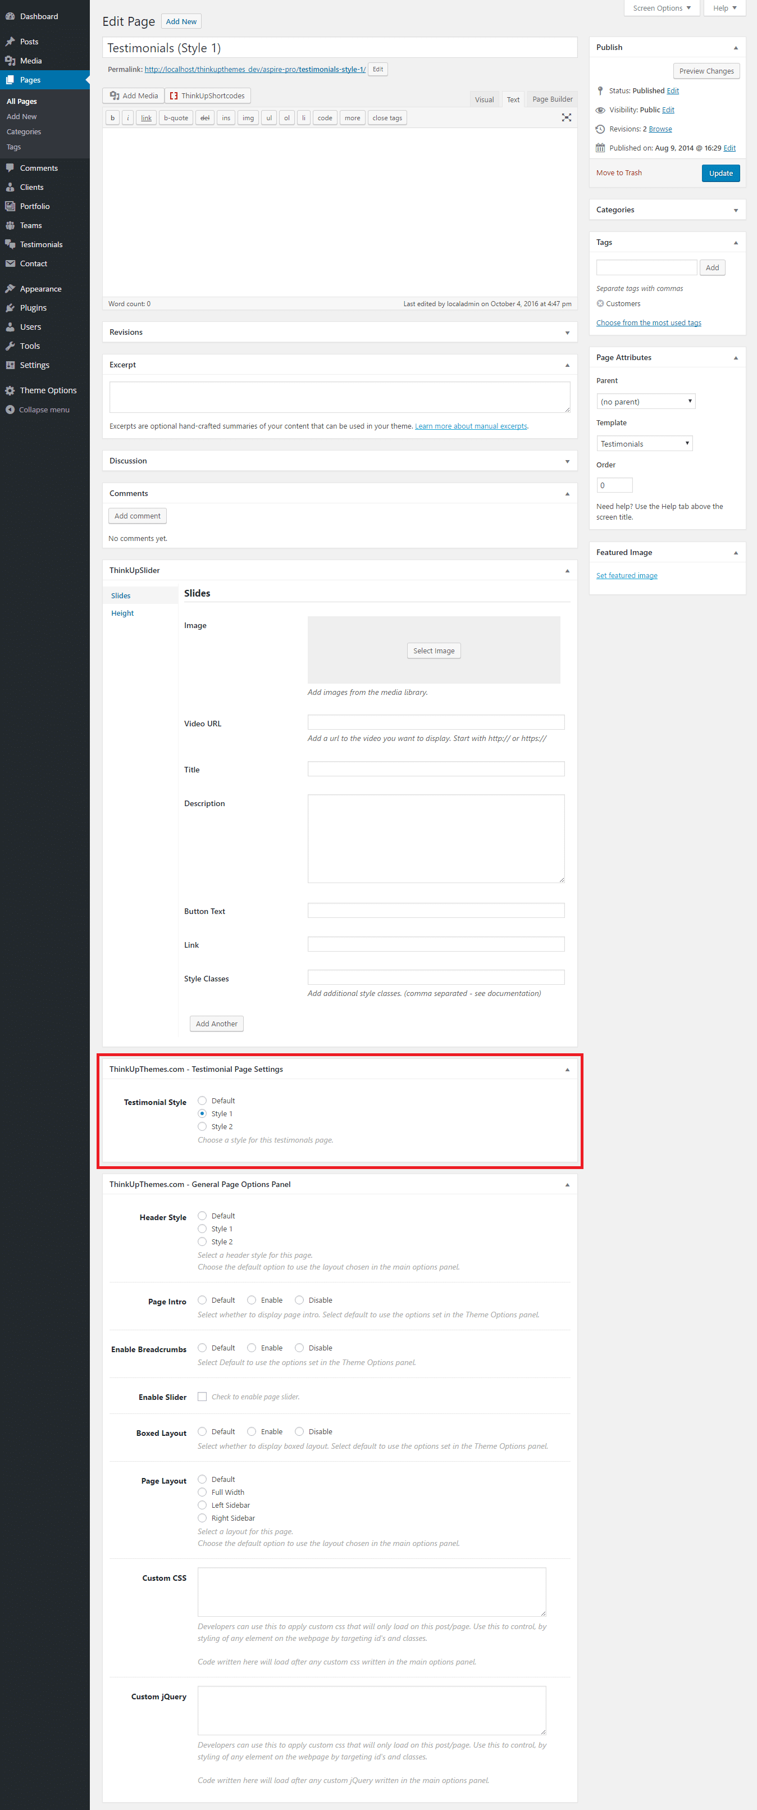This screenshot has height=1810, width=757.
Task: Toggle distraction-free writing mode icon
Action: [x=566, y=117]
